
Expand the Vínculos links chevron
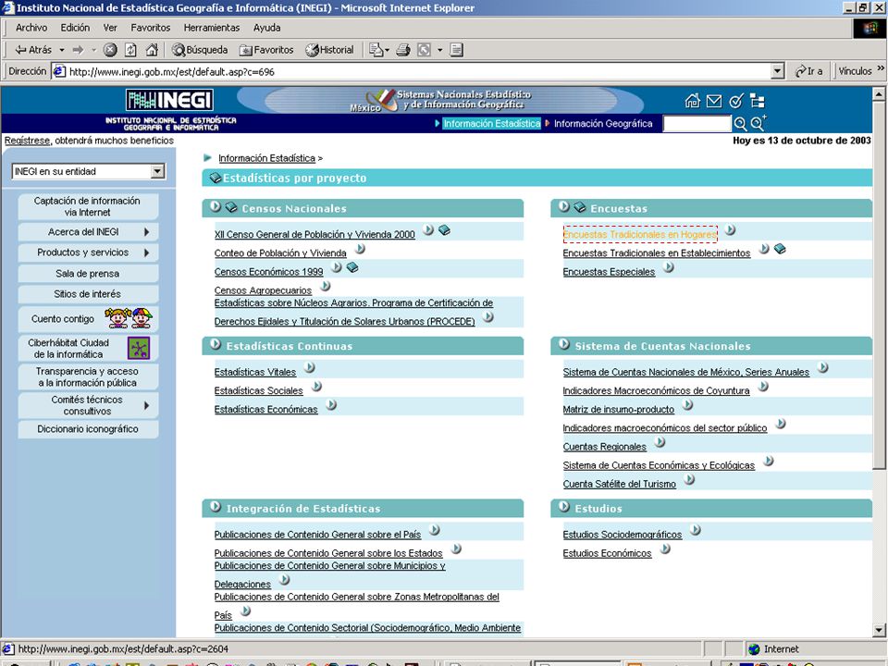[x=881, y=69]
